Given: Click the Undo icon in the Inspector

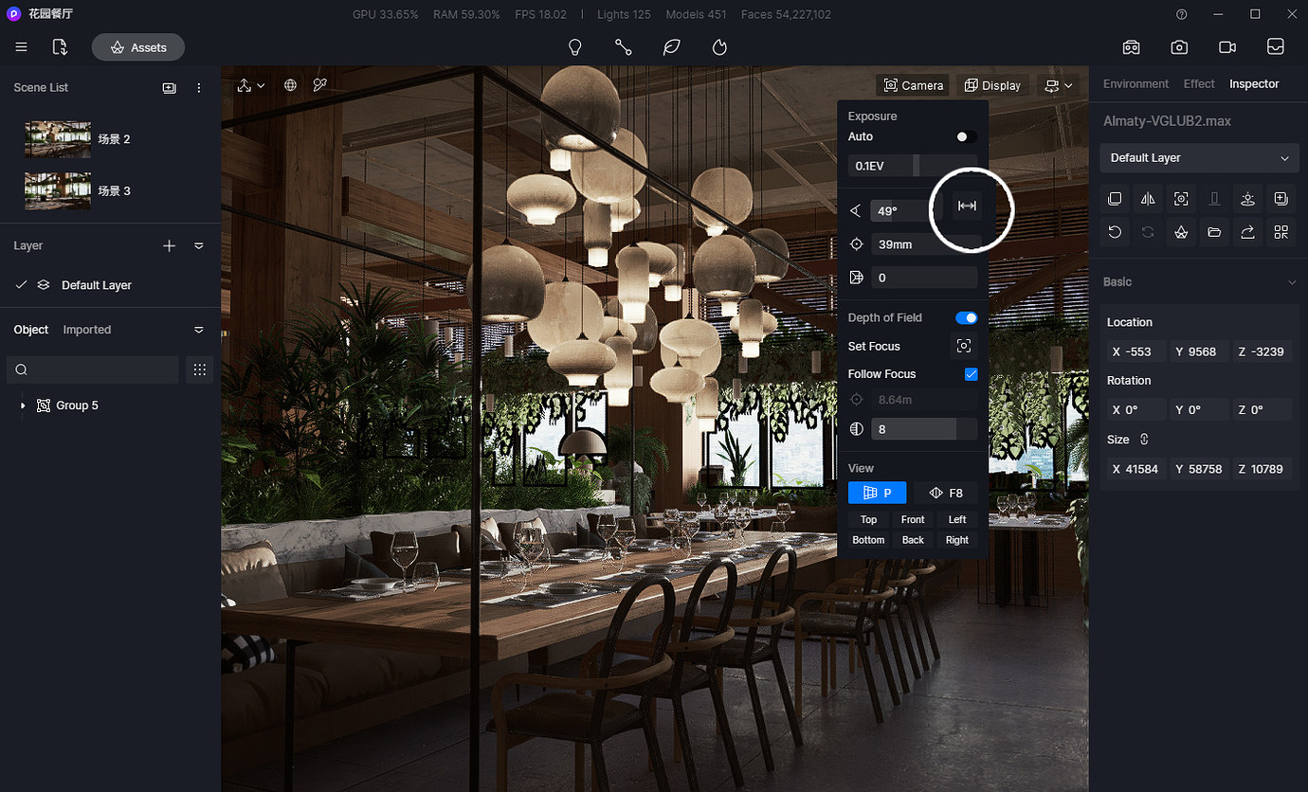Looking at the screenshot, I should pyautogui.click(x=1115, y=231).
